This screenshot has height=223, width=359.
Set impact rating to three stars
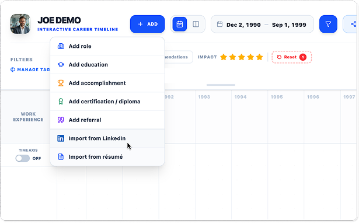(242, 57)
